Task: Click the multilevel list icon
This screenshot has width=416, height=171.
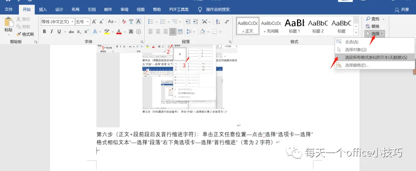Action: 175,22
